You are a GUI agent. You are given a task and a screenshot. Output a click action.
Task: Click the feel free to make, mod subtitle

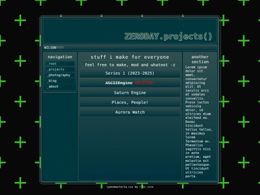pos(130,65)
